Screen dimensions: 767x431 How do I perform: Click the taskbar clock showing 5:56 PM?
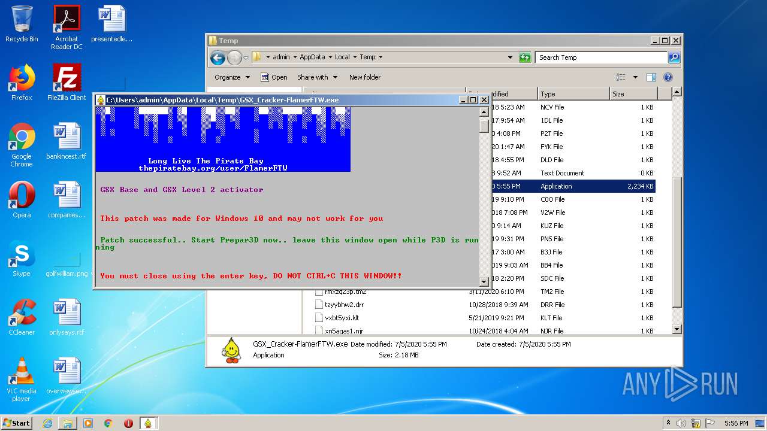pos(736,423)
